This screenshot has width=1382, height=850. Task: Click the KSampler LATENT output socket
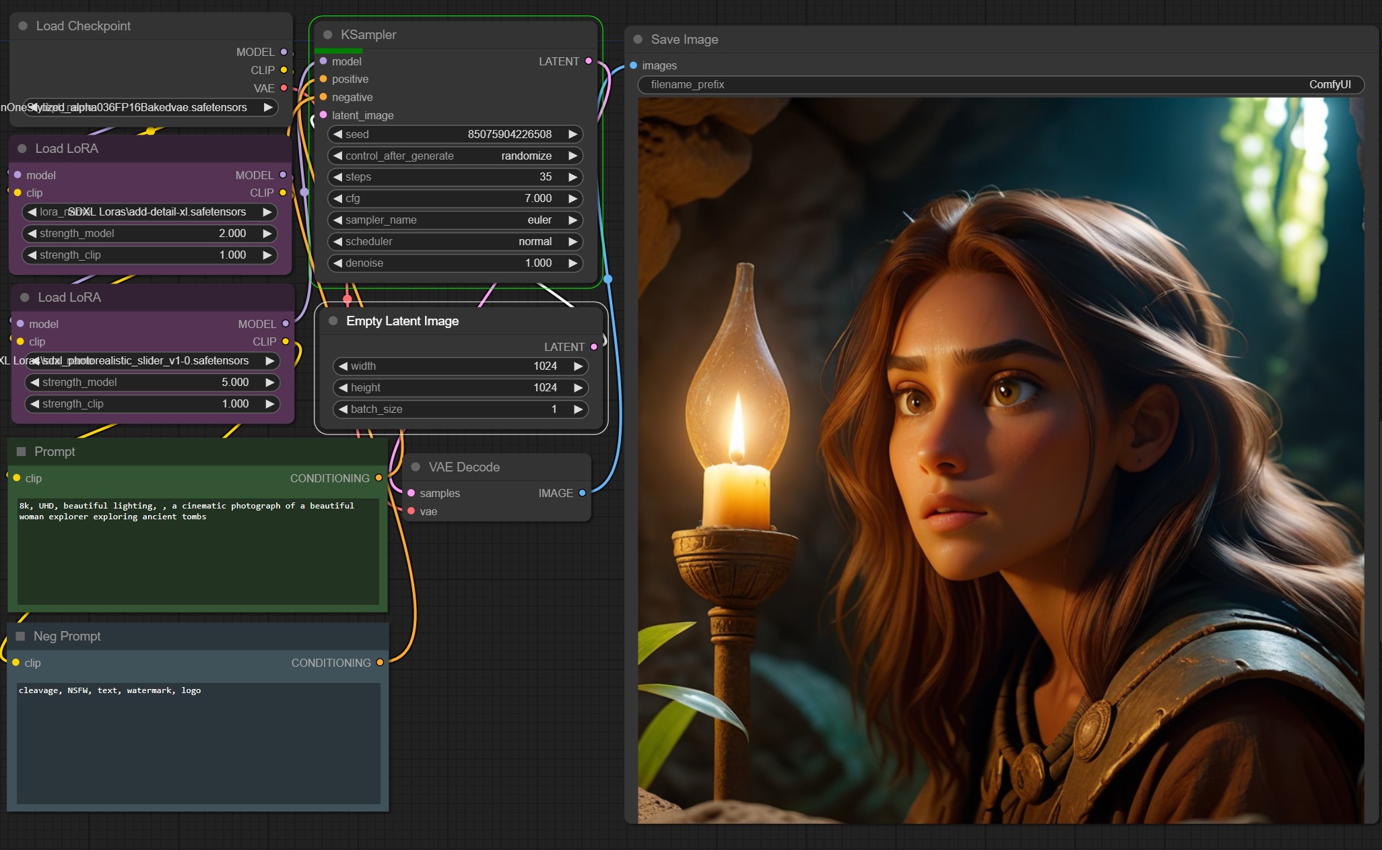point(589,61)
